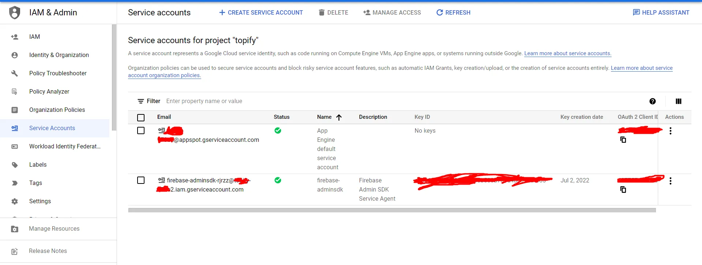Click the Policy Analyzer sidebar icon
Screen dimensions: 702x265
15,91
